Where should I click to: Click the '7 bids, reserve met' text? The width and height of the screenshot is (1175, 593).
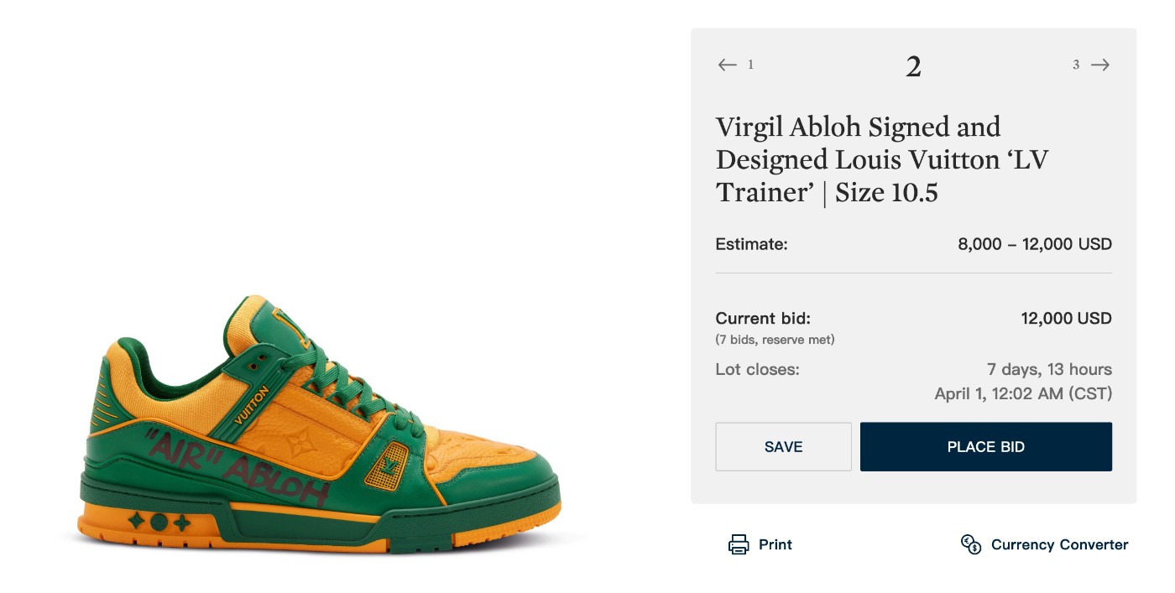point(775,340)
